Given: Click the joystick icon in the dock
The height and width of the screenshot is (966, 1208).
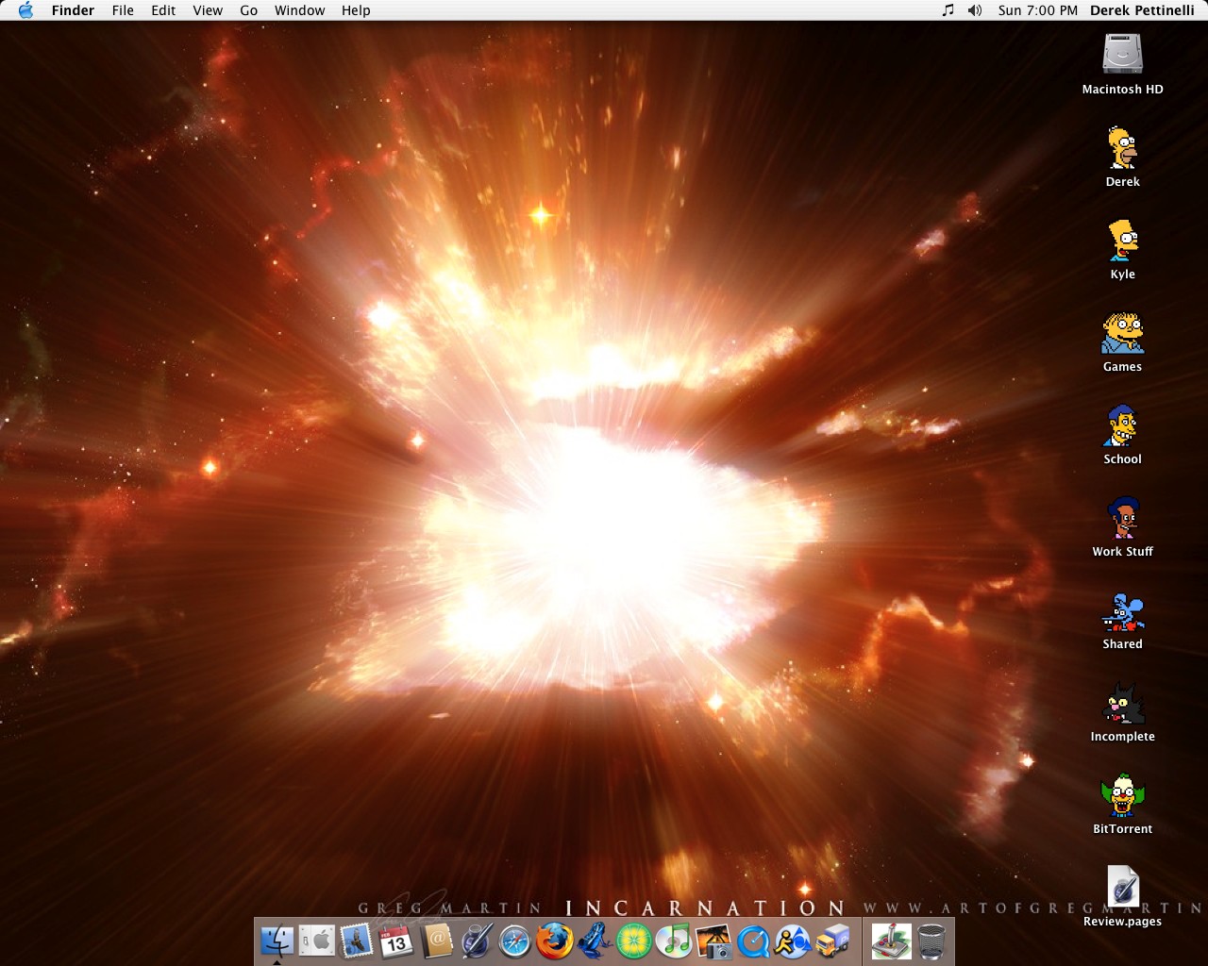Looking at the screenshot, I should (891, 941).
